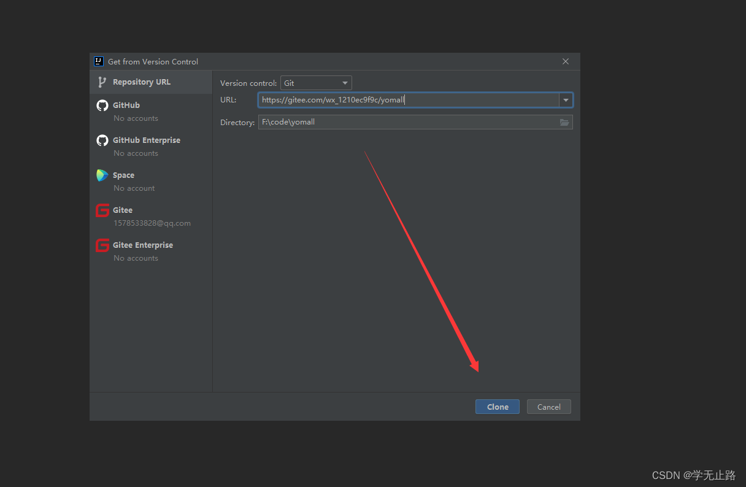The height and width of the screenshot is (487, 746).
Task: Select the Repository URL tab
Action: (x=151, y=82)
